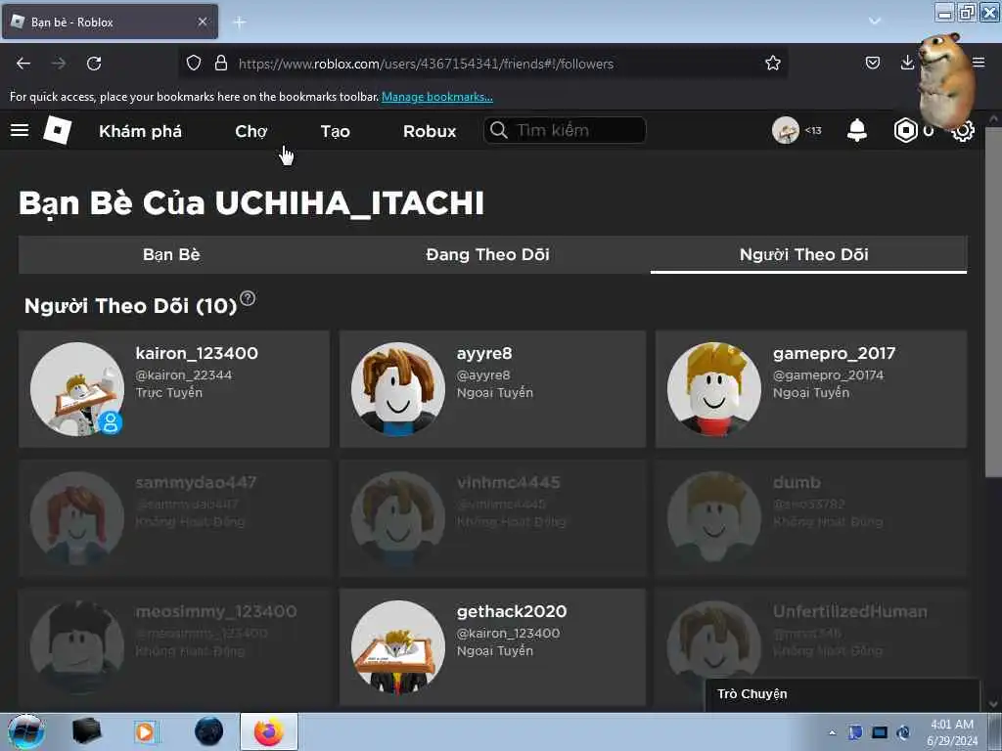Open sammydao447's follower card
The image size is (1002, 751).
pyautogui.click(x=174, y=518)
